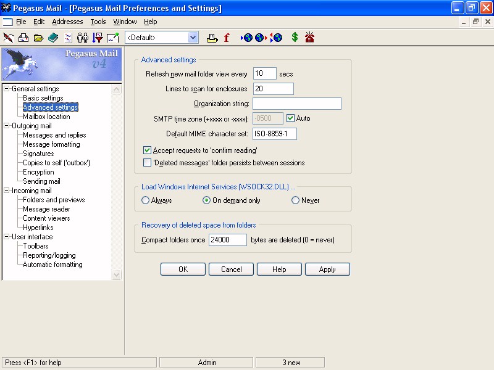
Task: Select Copies to self ('outbox')
Action: tap(57, 163)
